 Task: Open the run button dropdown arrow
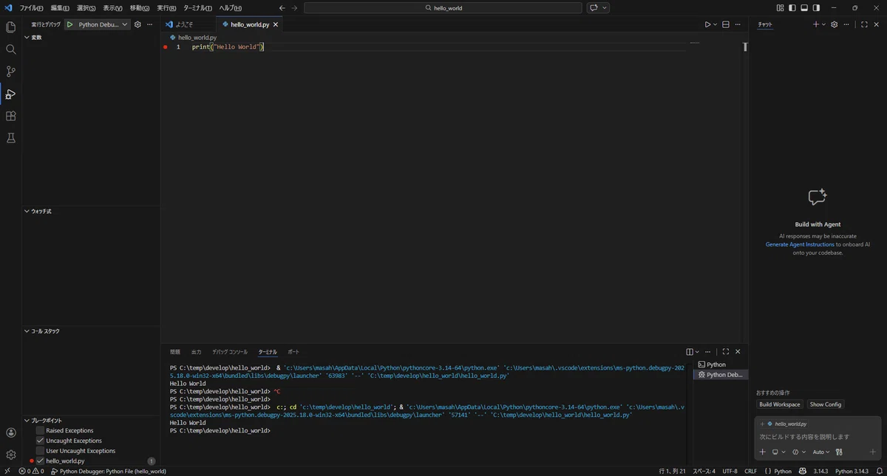tap(715, 24)
